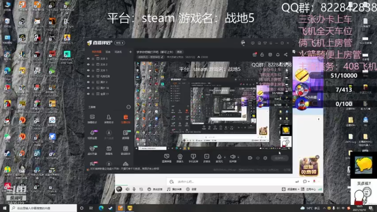The height and width of the screenshot is (212, 377).
Task: Toggle the preview eye icon next to settings gear
Action: [x=258, y=158]
